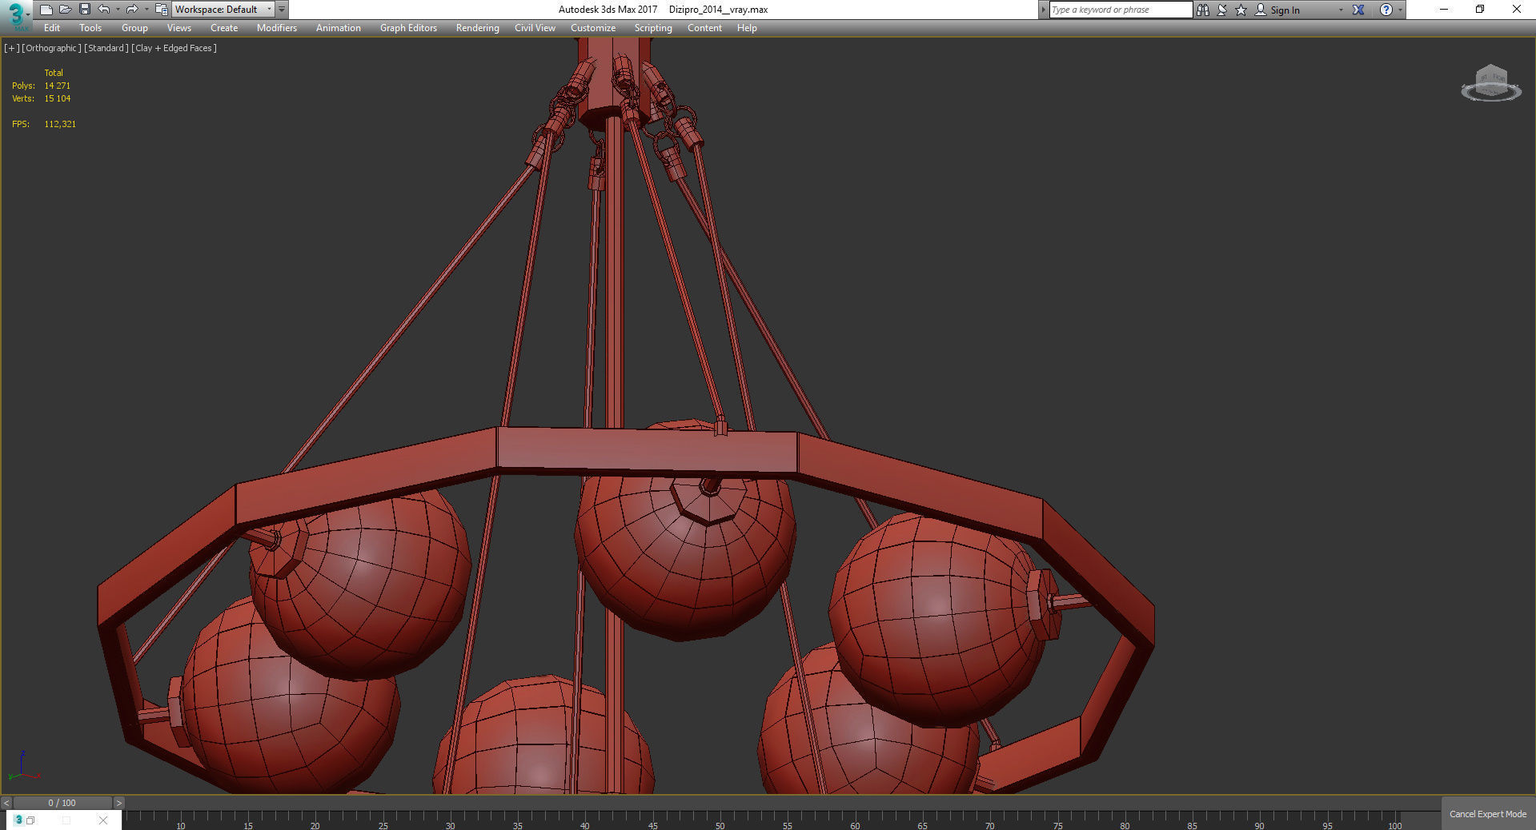Open the Tools menu
The image size is (1536, 830).
pos(90,28)
